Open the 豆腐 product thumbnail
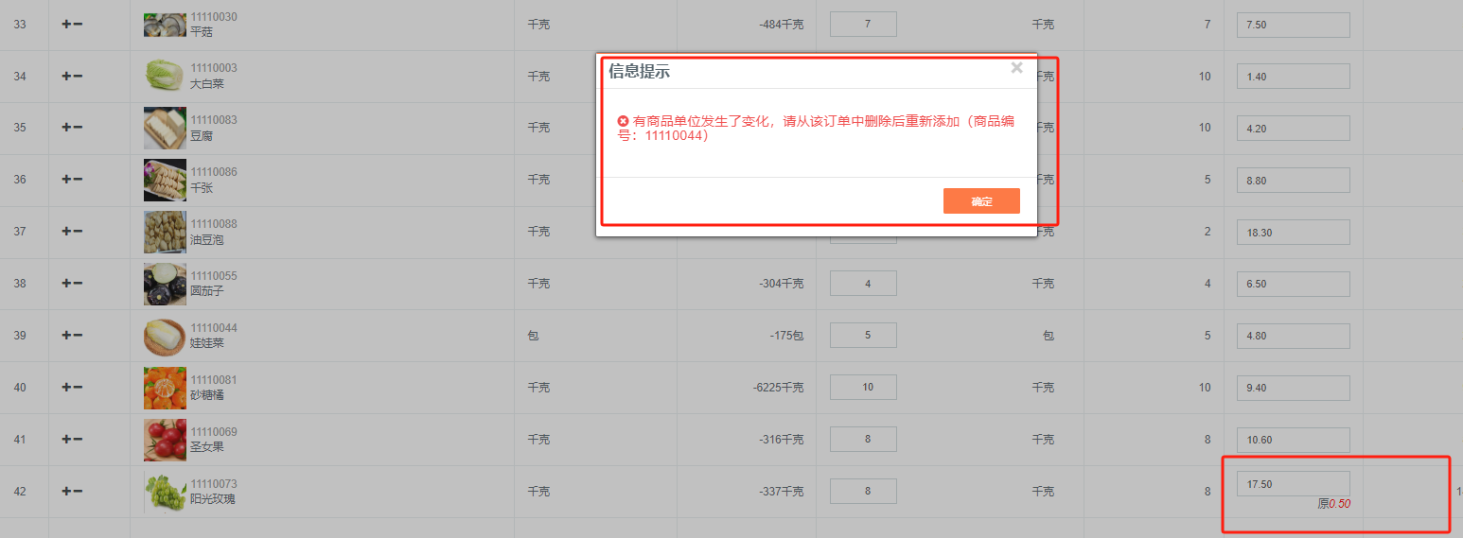Viewport: 1463px width, 538px height. point(165,128)
